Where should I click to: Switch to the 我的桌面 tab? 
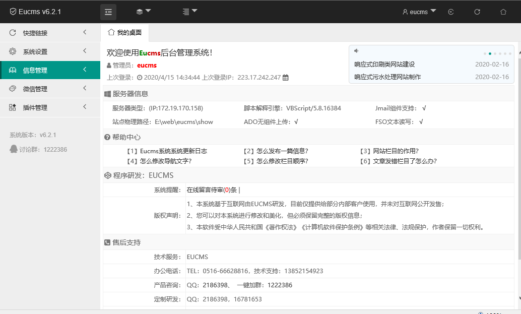tap(125, 33)
